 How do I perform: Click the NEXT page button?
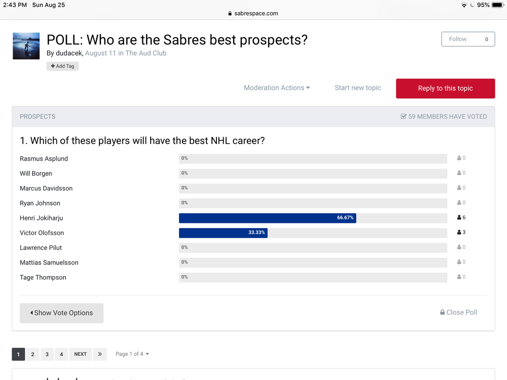(80, 354)
